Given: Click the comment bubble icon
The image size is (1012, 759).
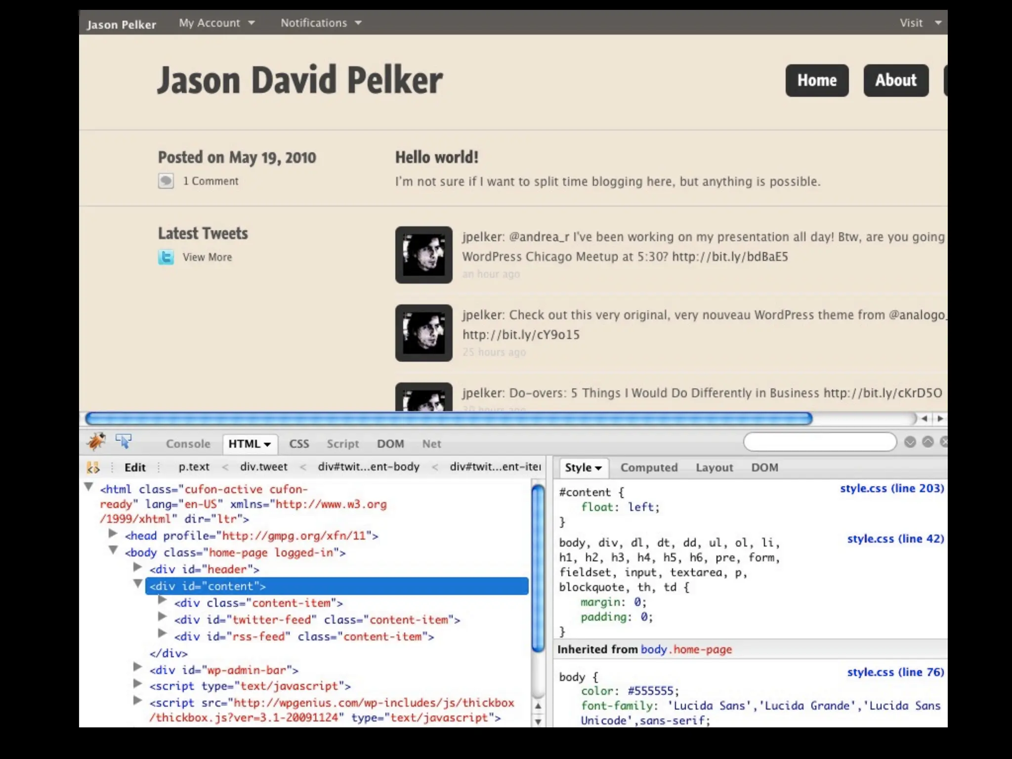Looking at the screenshot, I should coord(166,181).
